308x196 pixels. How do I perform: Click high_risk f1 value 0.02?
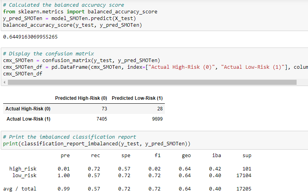pyautogui.click(x=154, y=169)
